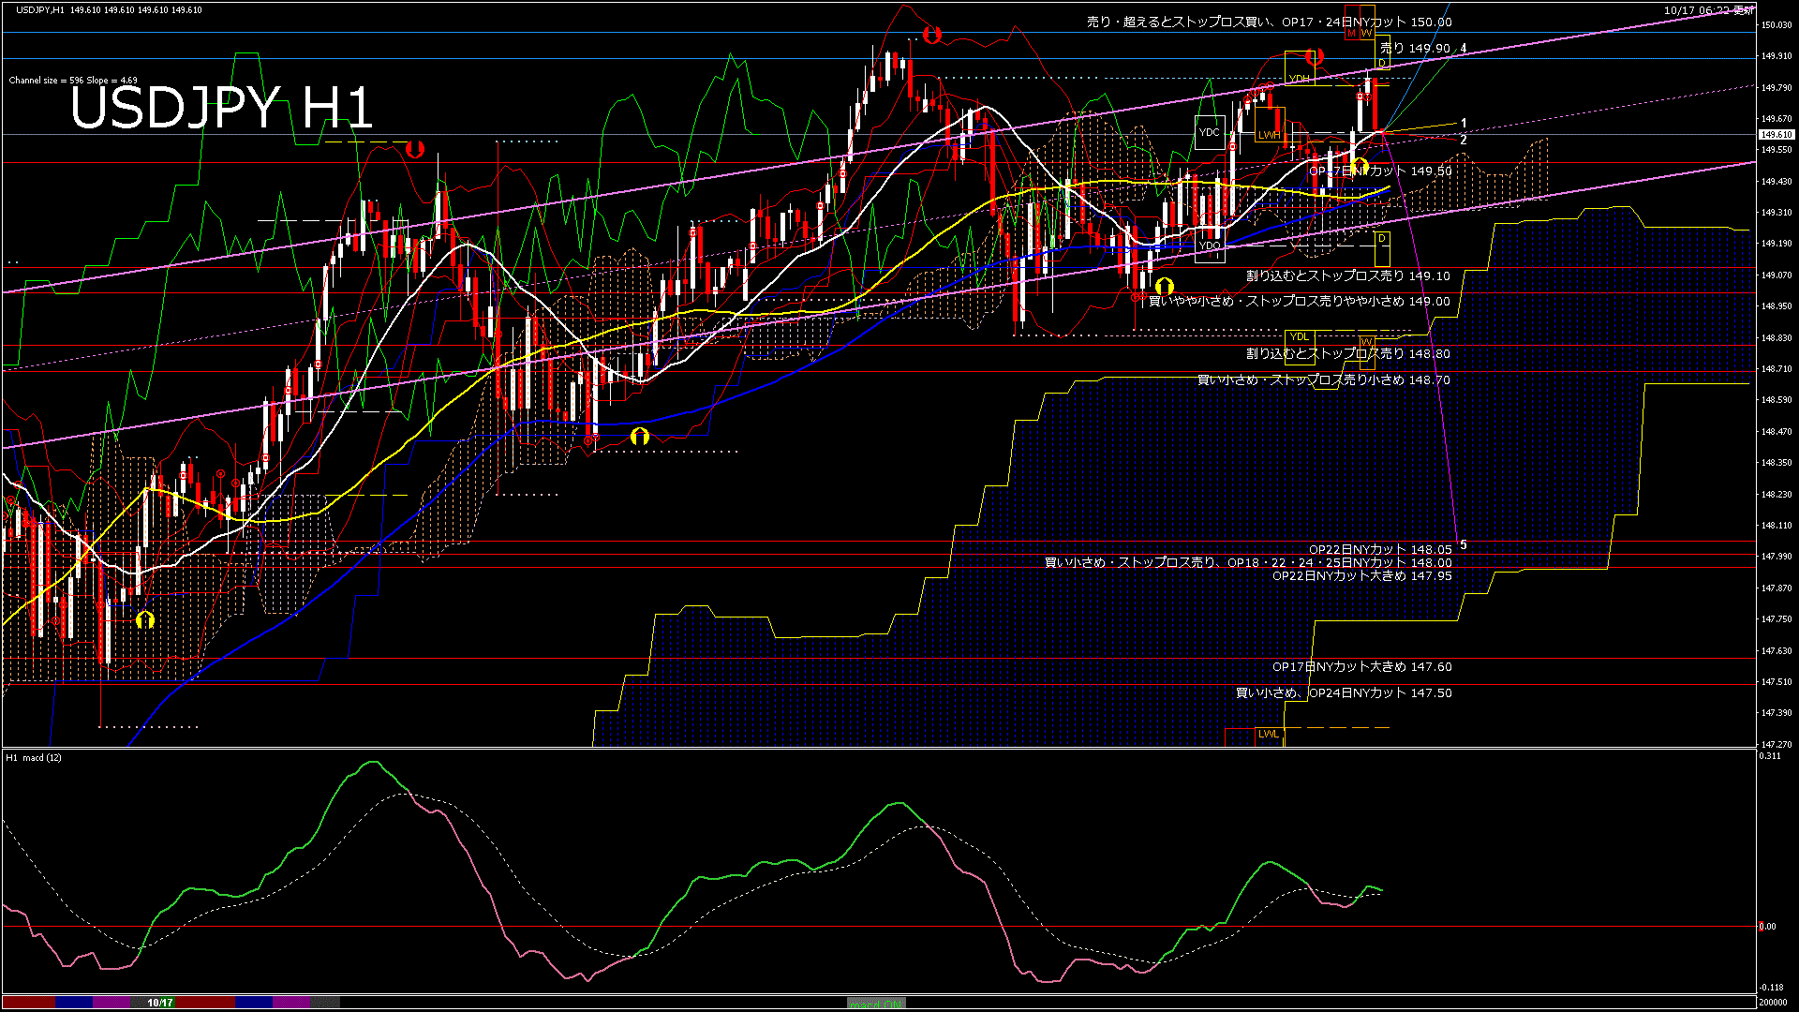Click yellow up-arrow near the 149.00 label

click(x=1164, y=286)
